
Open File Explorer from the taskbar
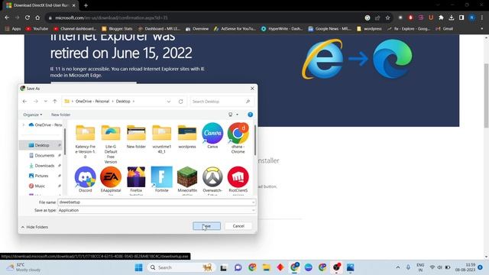tap(266, 267)
